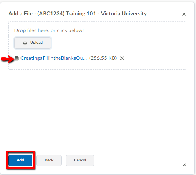Click the "Drop files here" instruction text

pyautogui.click(x=49, y=30)
